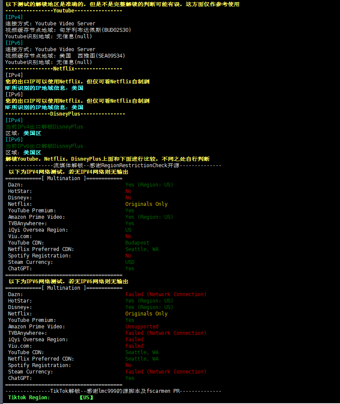Click the red 'No' beside Disney+ in IPv4 test
Viewport: 340px width, 404px height.
128,198
